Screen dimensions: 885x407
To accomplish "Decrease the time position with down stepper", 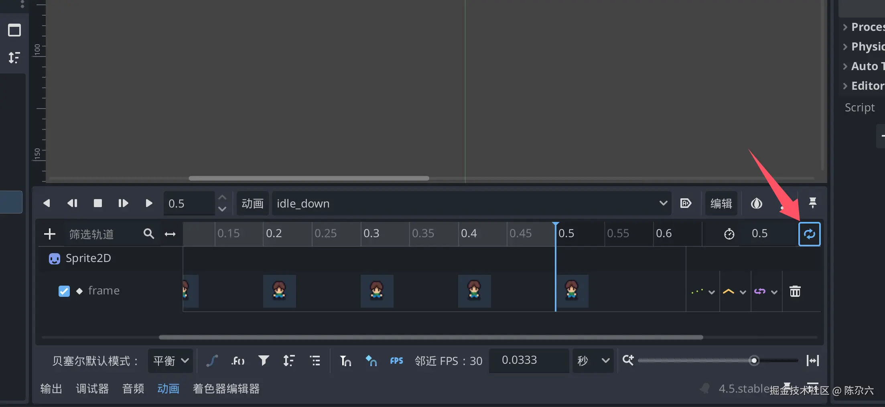I will [222, 209].
